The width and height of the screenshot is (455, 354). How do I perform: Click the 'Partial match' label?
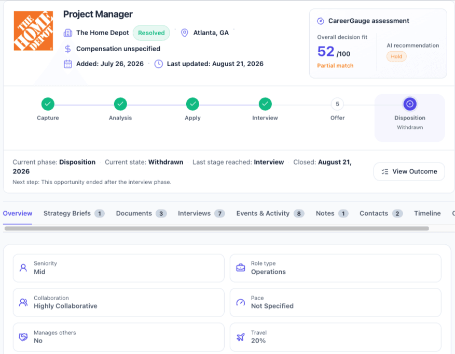[x=335, y=66]
